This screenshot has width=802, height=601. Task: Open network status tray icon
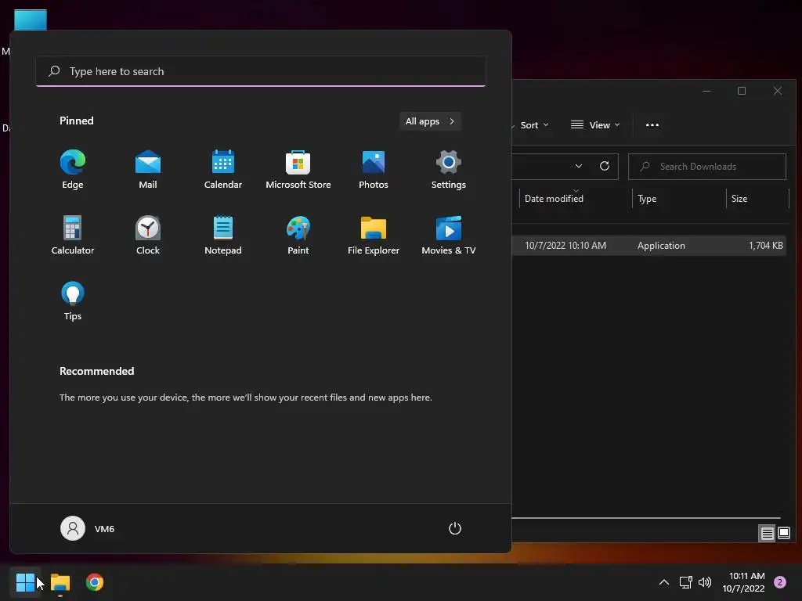pyautogui.click(x=685, y=582)
